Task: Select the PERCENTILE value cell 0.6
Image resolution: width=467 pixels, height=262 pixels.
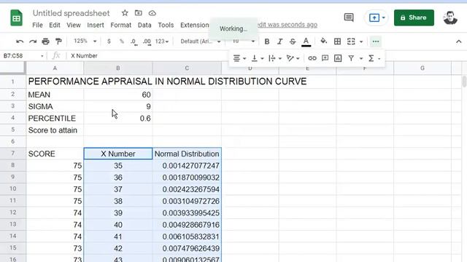Action: point(118,118)
